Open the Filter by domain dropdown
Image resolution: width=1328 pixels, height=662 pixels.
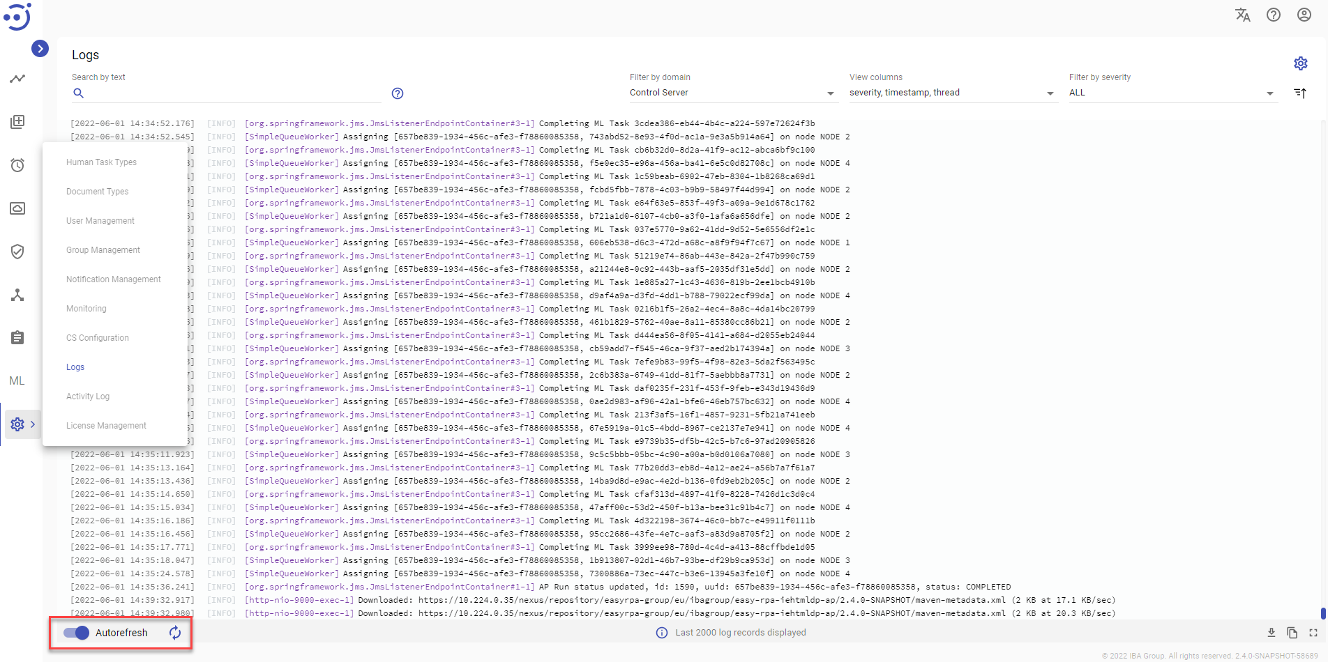pyautogui.click(x=732, y=93)
